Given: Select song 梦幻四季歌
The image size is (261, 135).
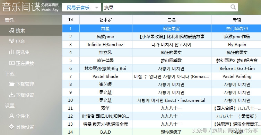Looking at the screenshot, I should click(x=171, y=60).
